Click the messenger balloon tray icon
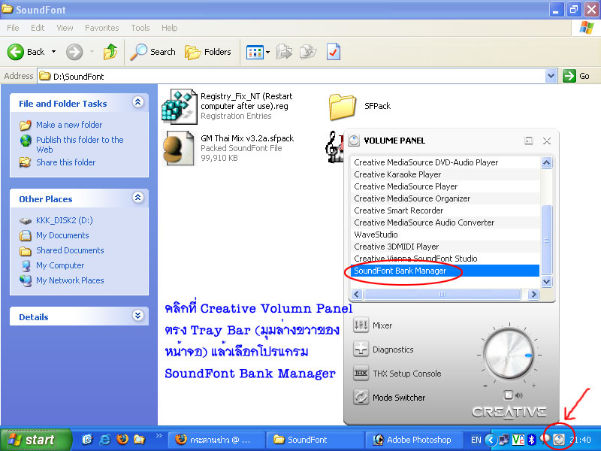Image resolution: width=601 pixels, height=451 pixels. coord(545,438)
